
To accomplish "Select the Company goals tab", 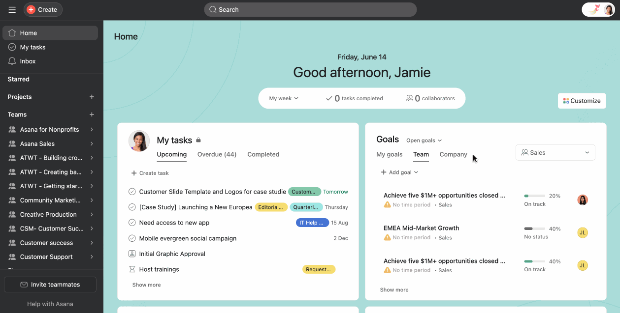I will pos(453,154).
